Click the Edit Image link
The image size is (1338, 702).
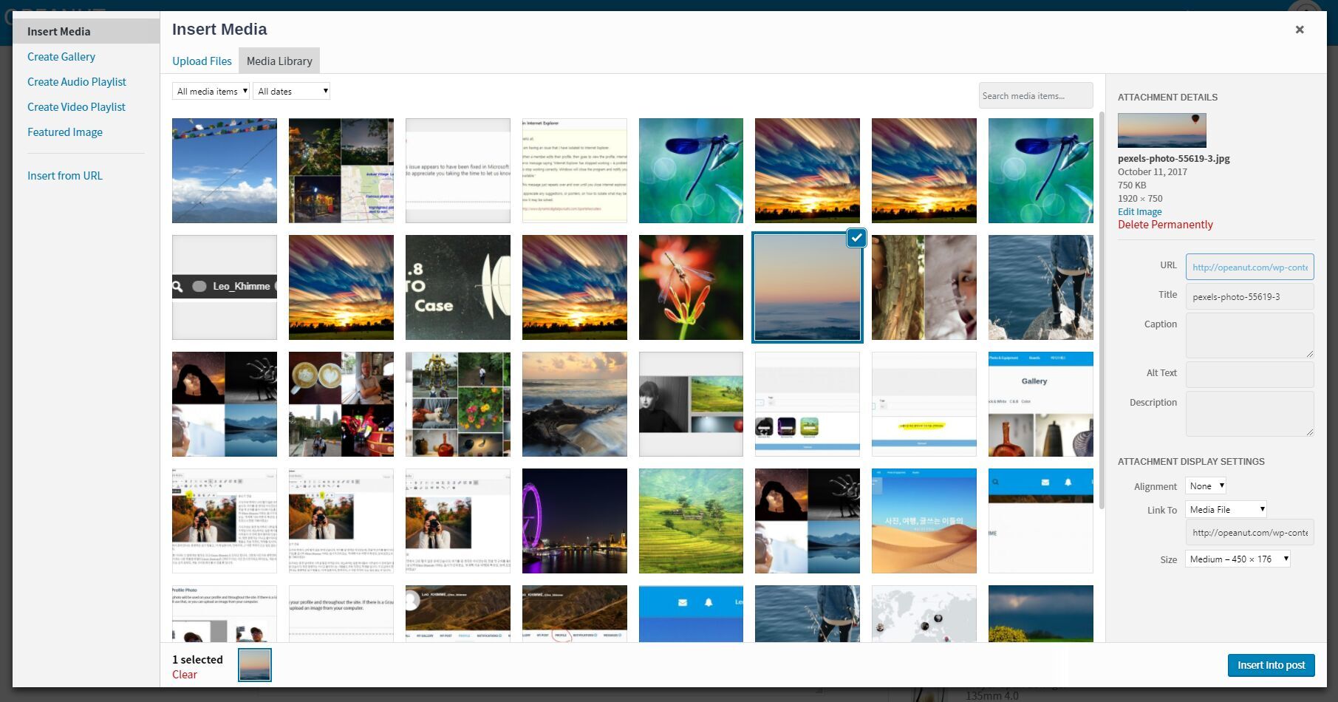click(1139, 211)
